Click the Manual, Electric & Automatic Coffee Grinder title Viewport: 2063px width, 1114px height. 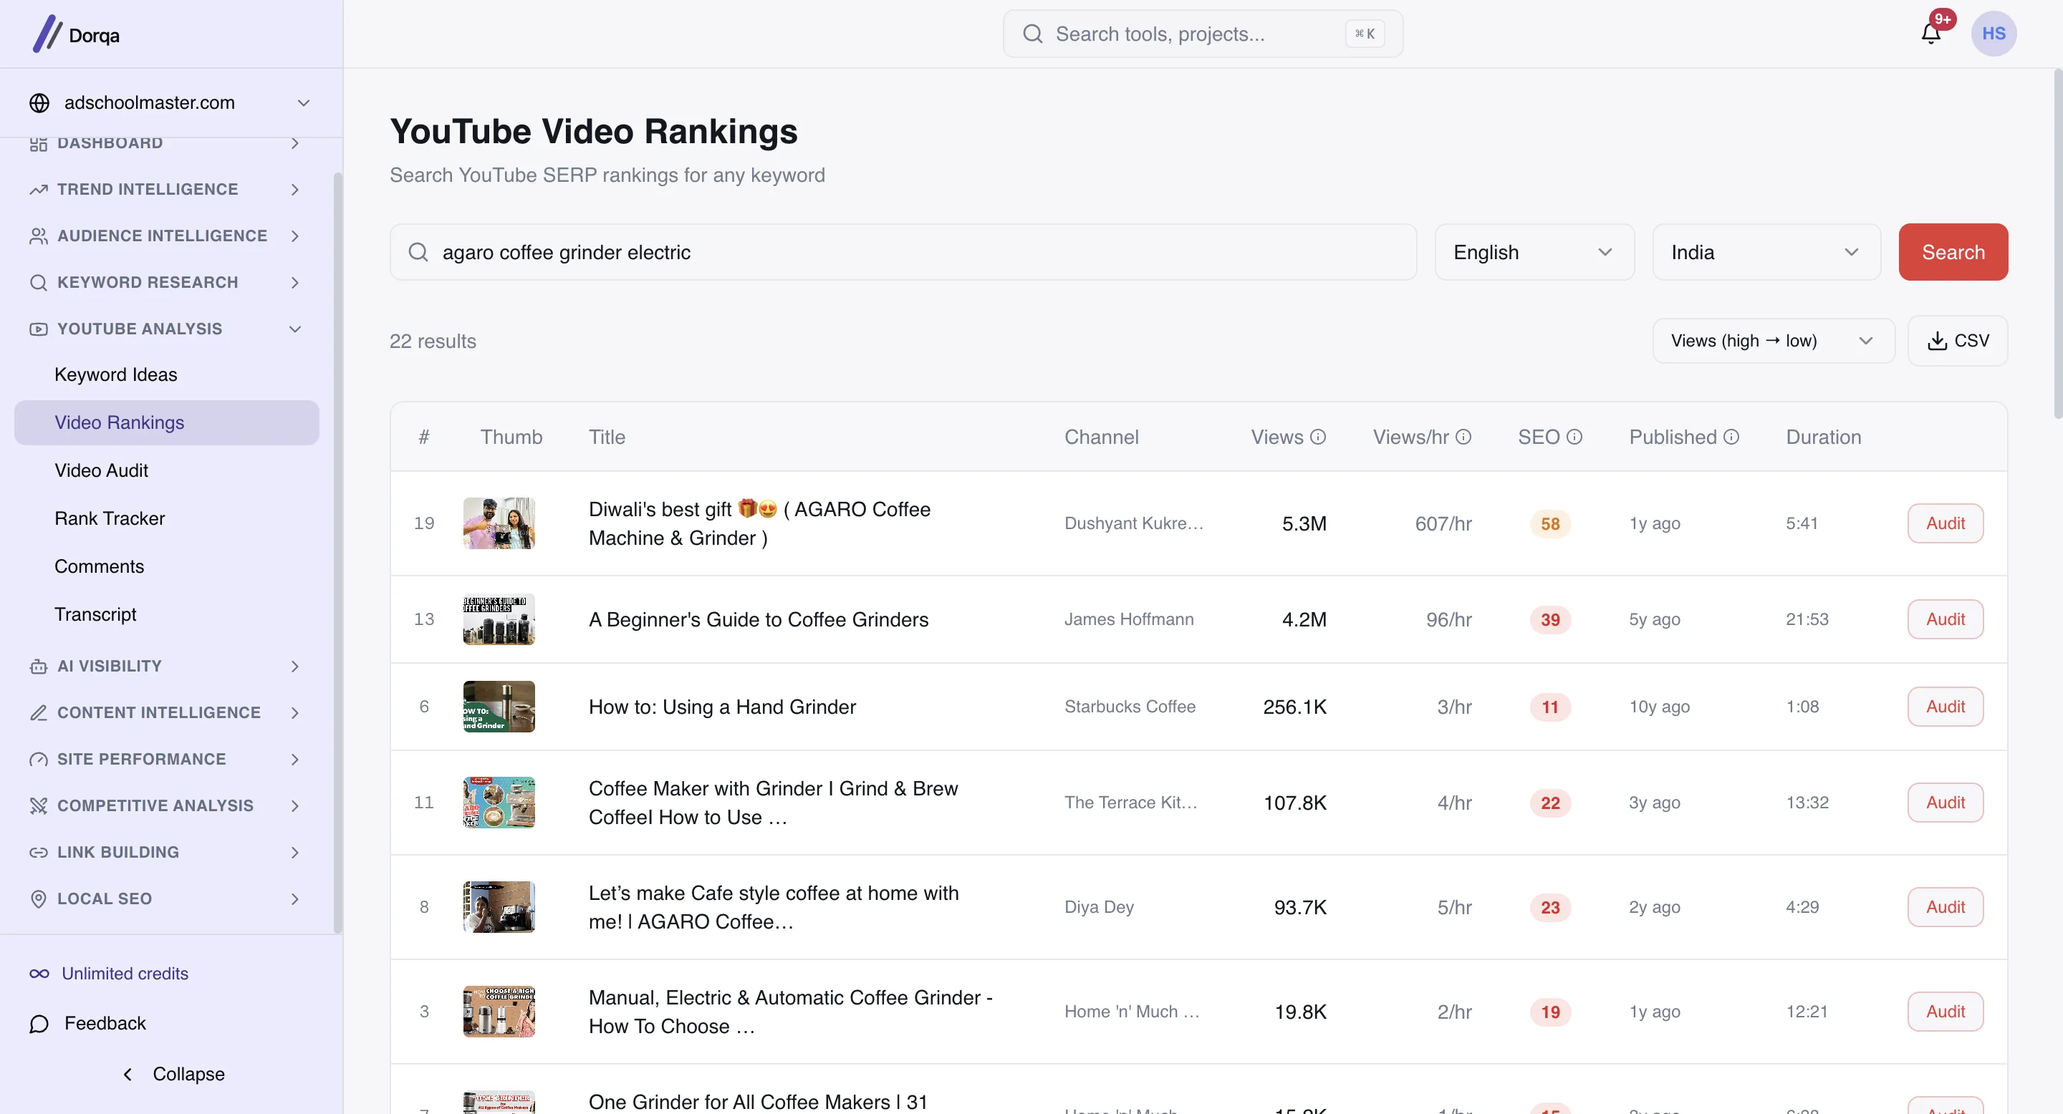(790, 1012)
